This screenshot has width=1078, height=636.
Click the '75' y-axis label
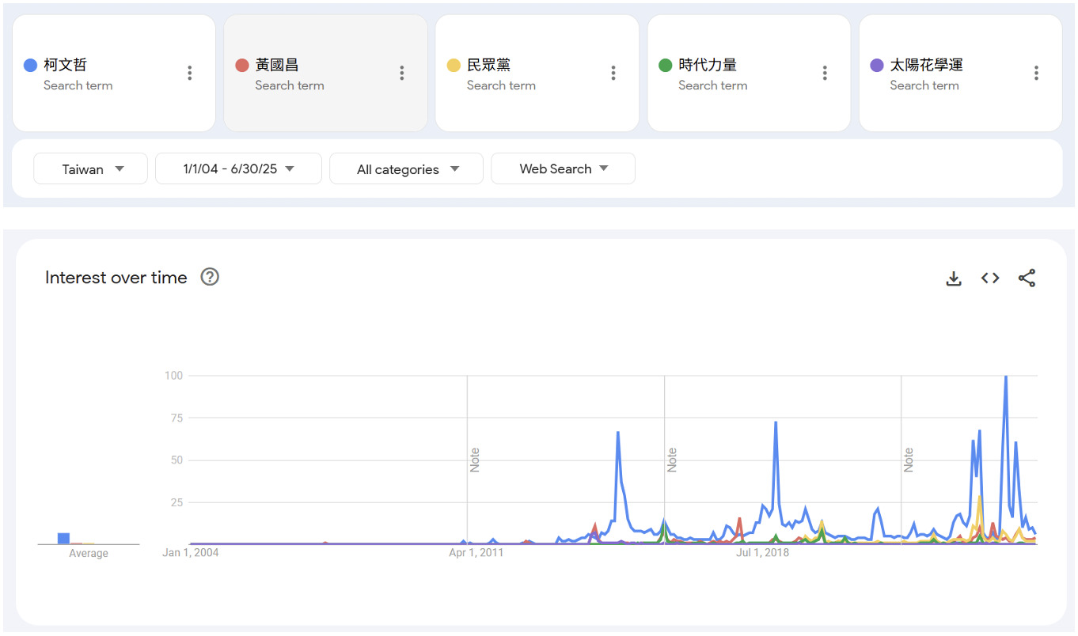[177, 418]
